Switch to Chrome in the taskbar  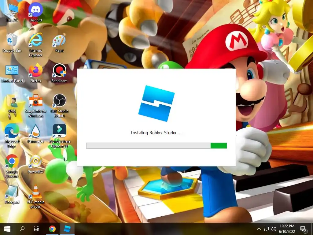point(52,229)
